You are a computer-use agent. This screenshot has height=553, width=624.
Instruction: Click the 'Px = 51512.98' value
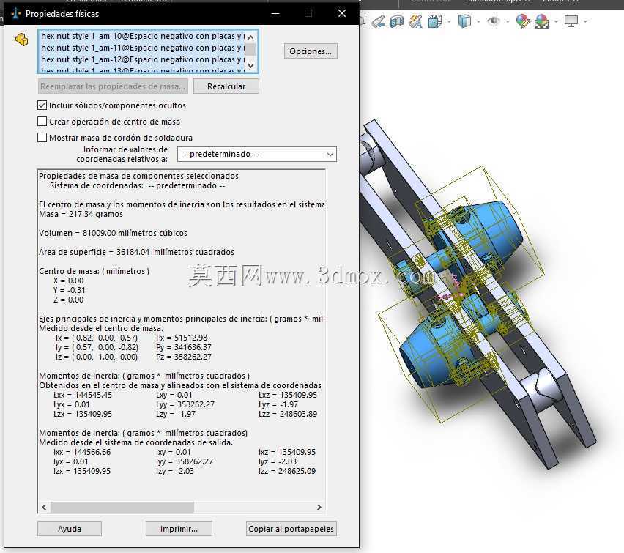[x=182, y=338]
